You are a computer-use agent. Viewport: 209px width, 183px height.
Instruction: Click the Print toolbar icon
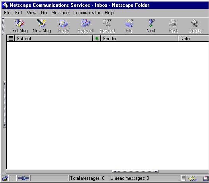point(173,23)
